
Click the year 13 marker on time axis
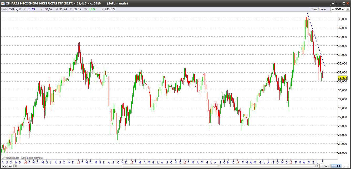(x=185, y=162)
